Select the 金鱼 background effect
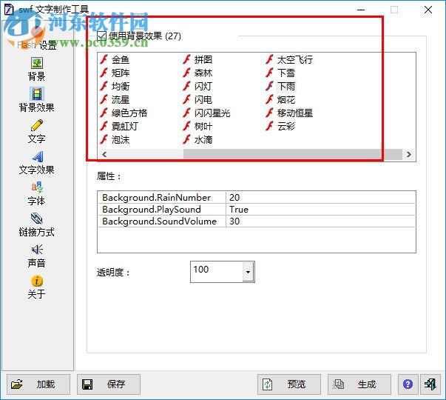The width and height of the screenshot is (446, 400). pos(115,59)
